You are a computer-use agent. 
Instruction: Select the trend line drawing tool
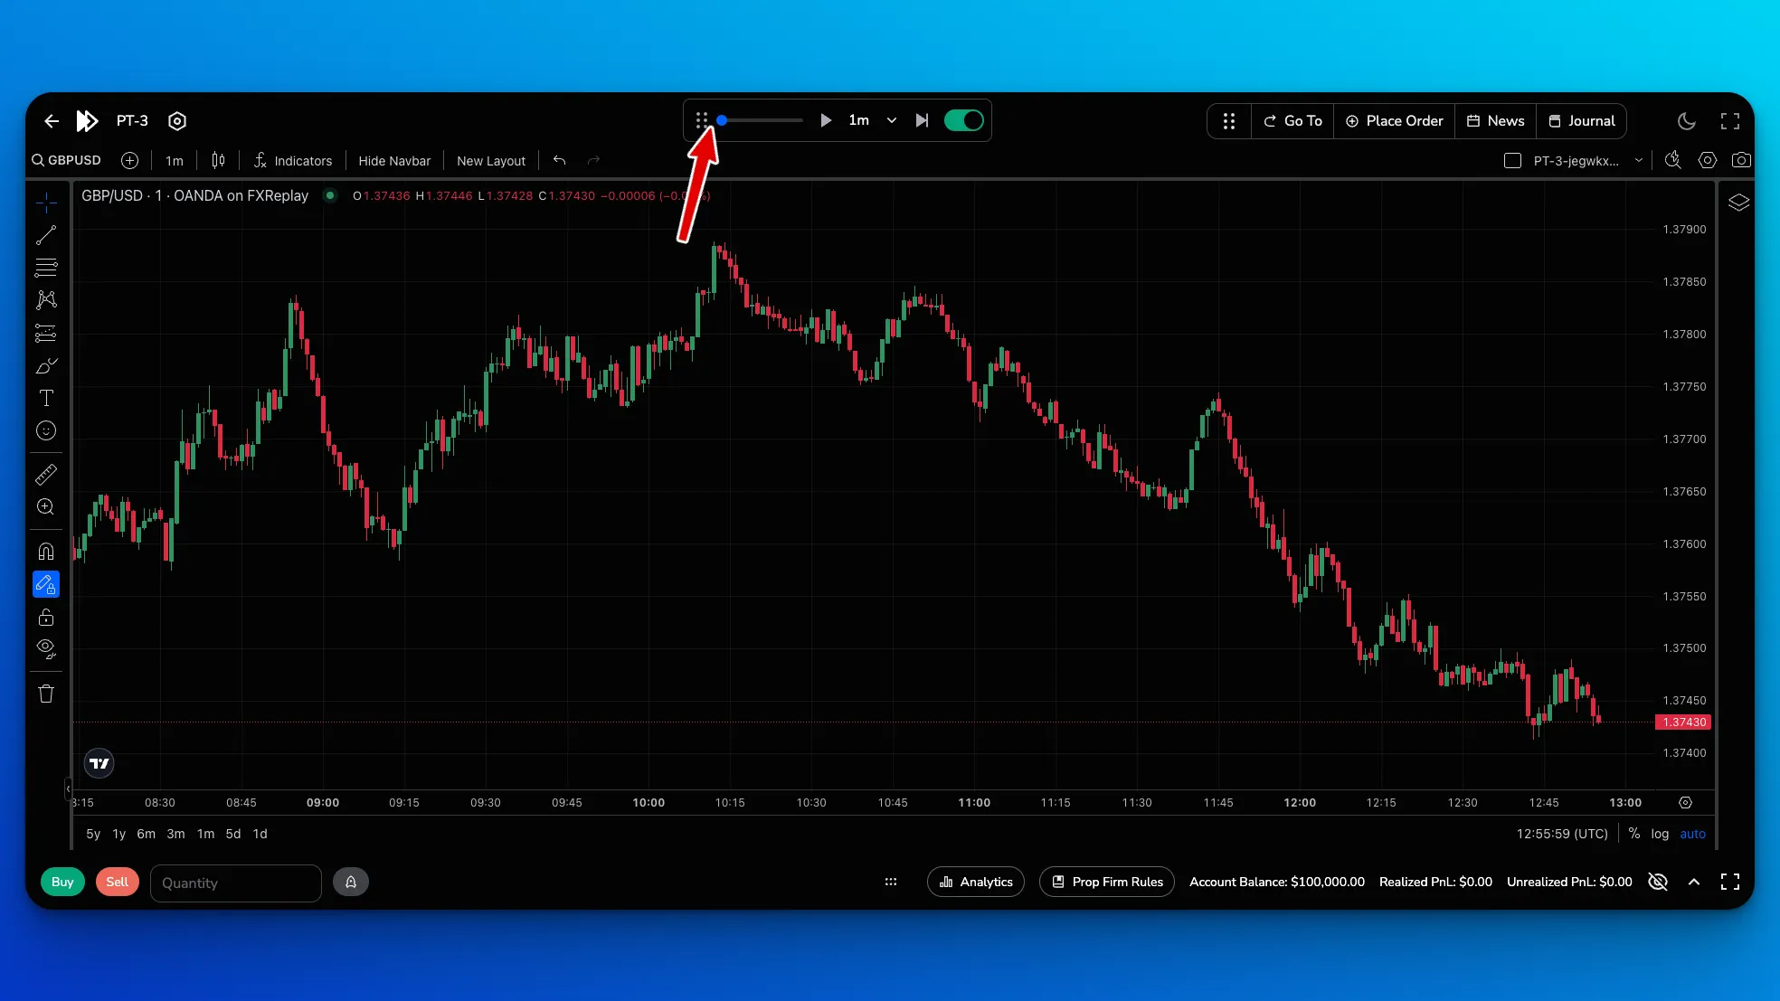tap(46, 235)
